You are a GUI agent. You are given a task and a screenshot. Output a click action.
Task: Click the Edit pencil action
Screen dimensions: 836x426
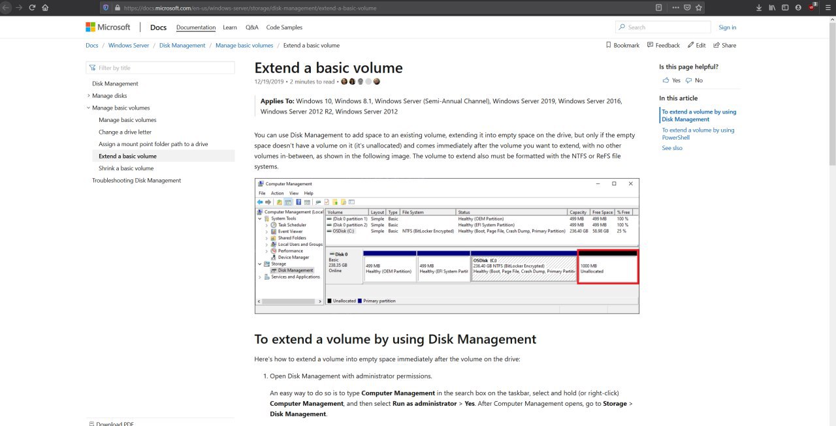(696, 45)
